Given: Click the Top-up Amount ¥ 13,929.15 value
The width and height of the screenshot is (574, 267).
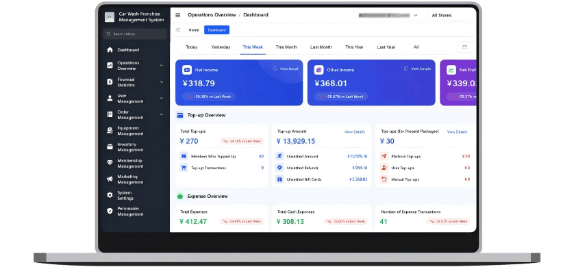Looking at the screenshot, I should click(x=296, y=141).
